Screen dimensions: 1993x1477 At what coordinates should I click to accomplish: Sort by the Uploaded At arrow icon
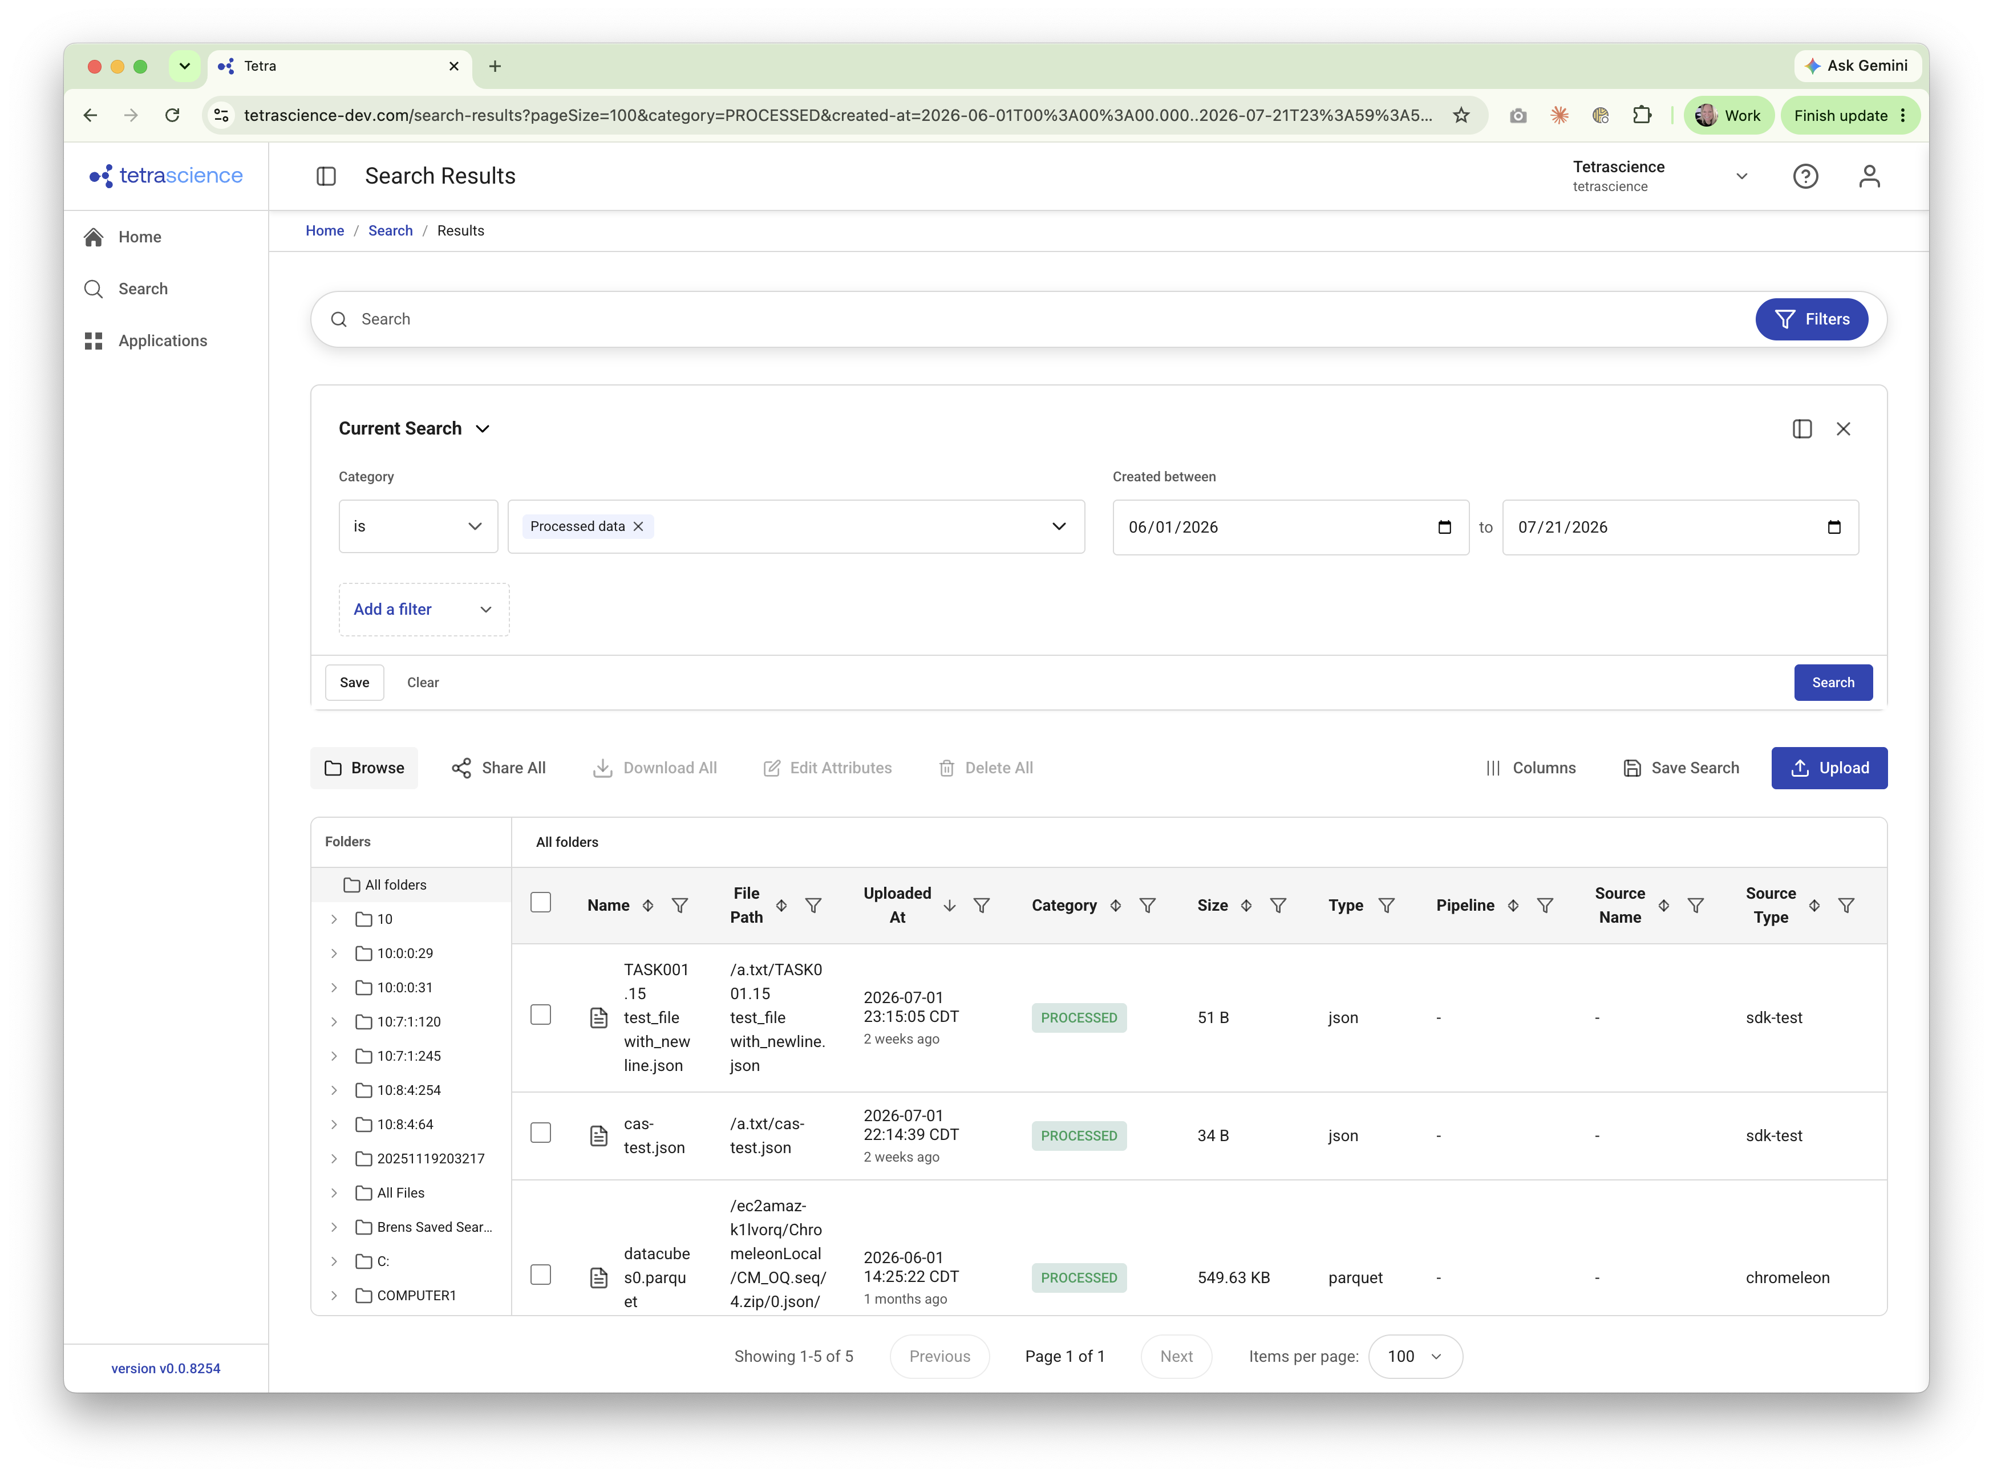tap(950, 906)
